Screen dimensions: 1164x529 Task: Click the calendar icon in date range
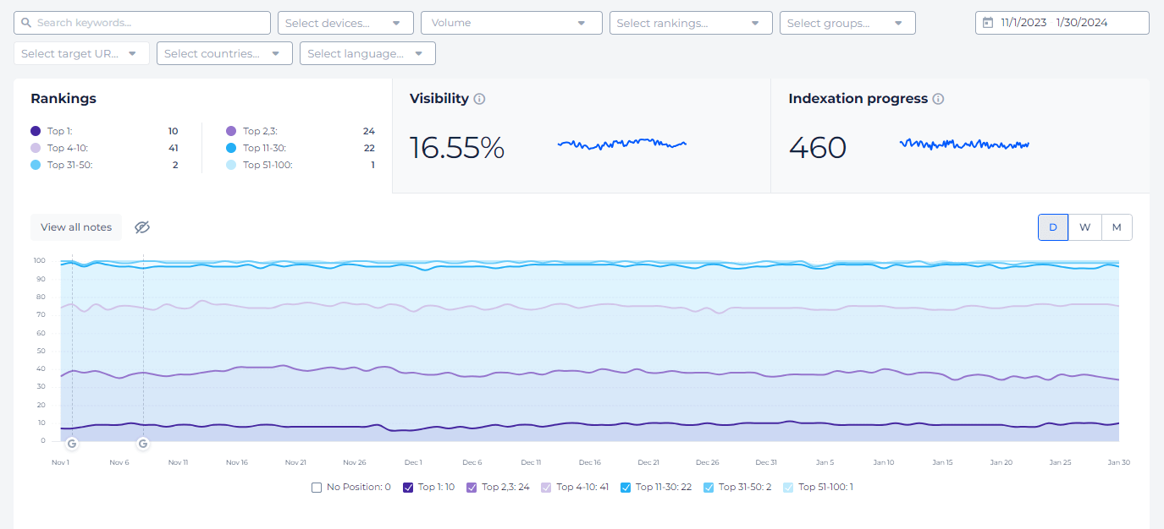987,23
